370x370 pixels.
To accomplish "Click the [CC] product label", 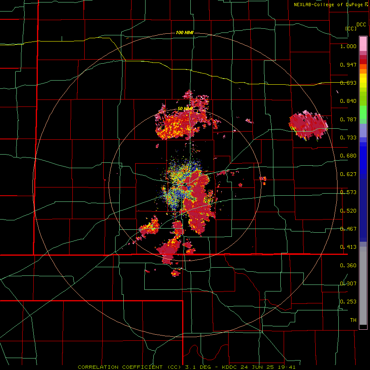I will click(x=351, y=28).
